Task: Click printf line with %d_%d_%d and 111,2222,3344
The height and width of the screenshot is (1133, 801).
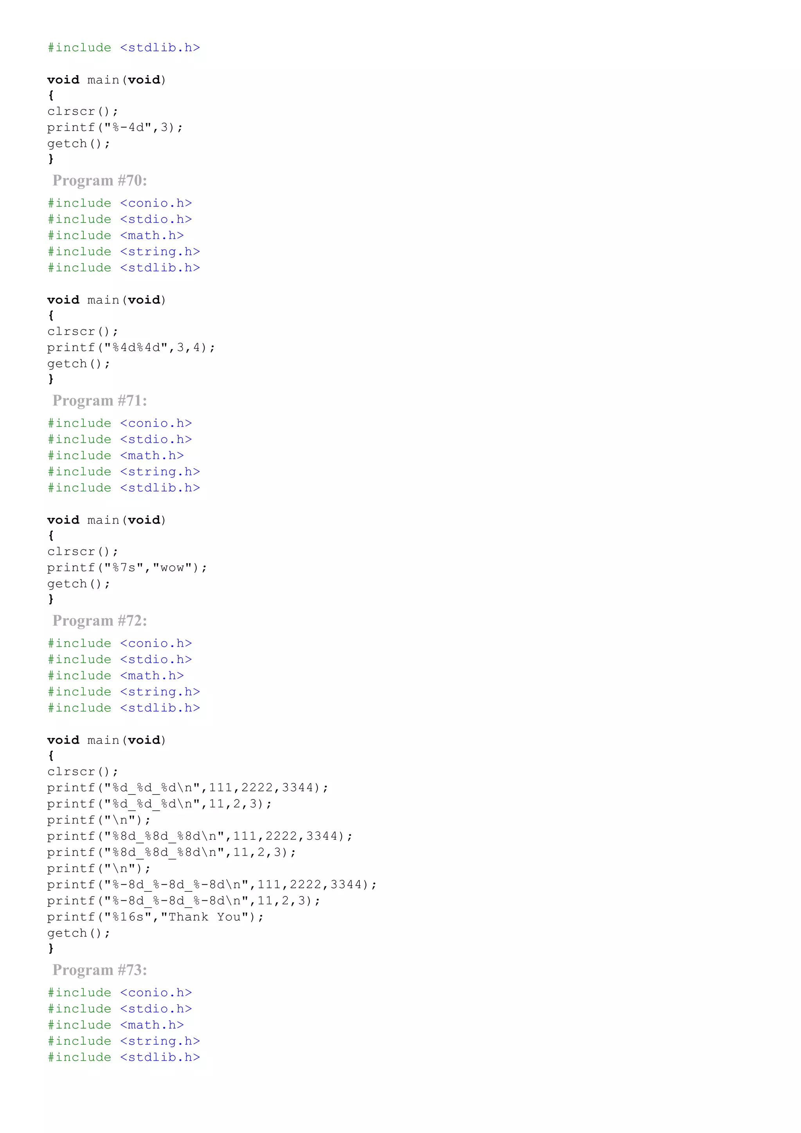Action: pos(188,788)
